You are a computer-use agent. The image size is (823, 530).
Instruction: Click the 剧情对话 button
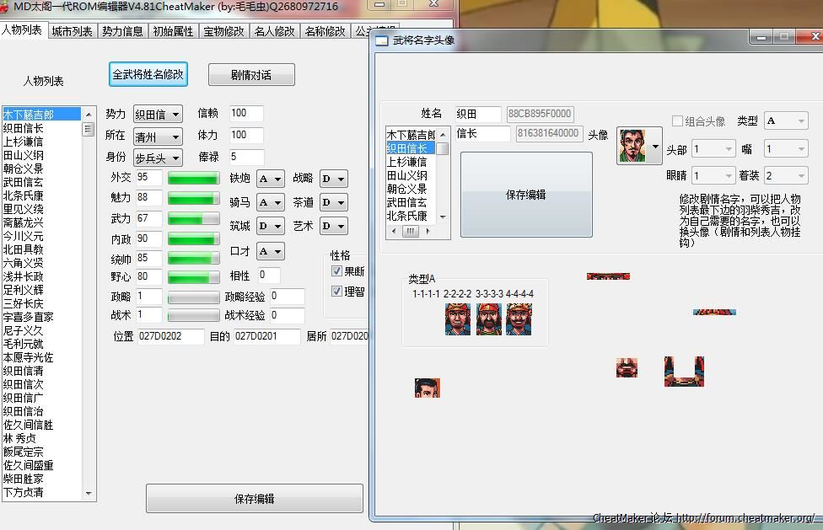click(251, 75)
